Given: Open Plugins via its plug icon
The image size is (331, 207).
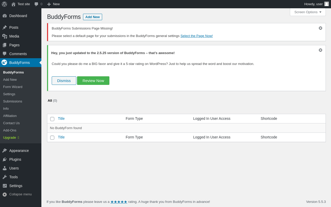Looking at the screenshot, I should pyautogui.click(x=5, y=159).
